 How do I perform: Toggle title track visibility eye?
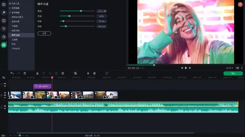point(5,84)
